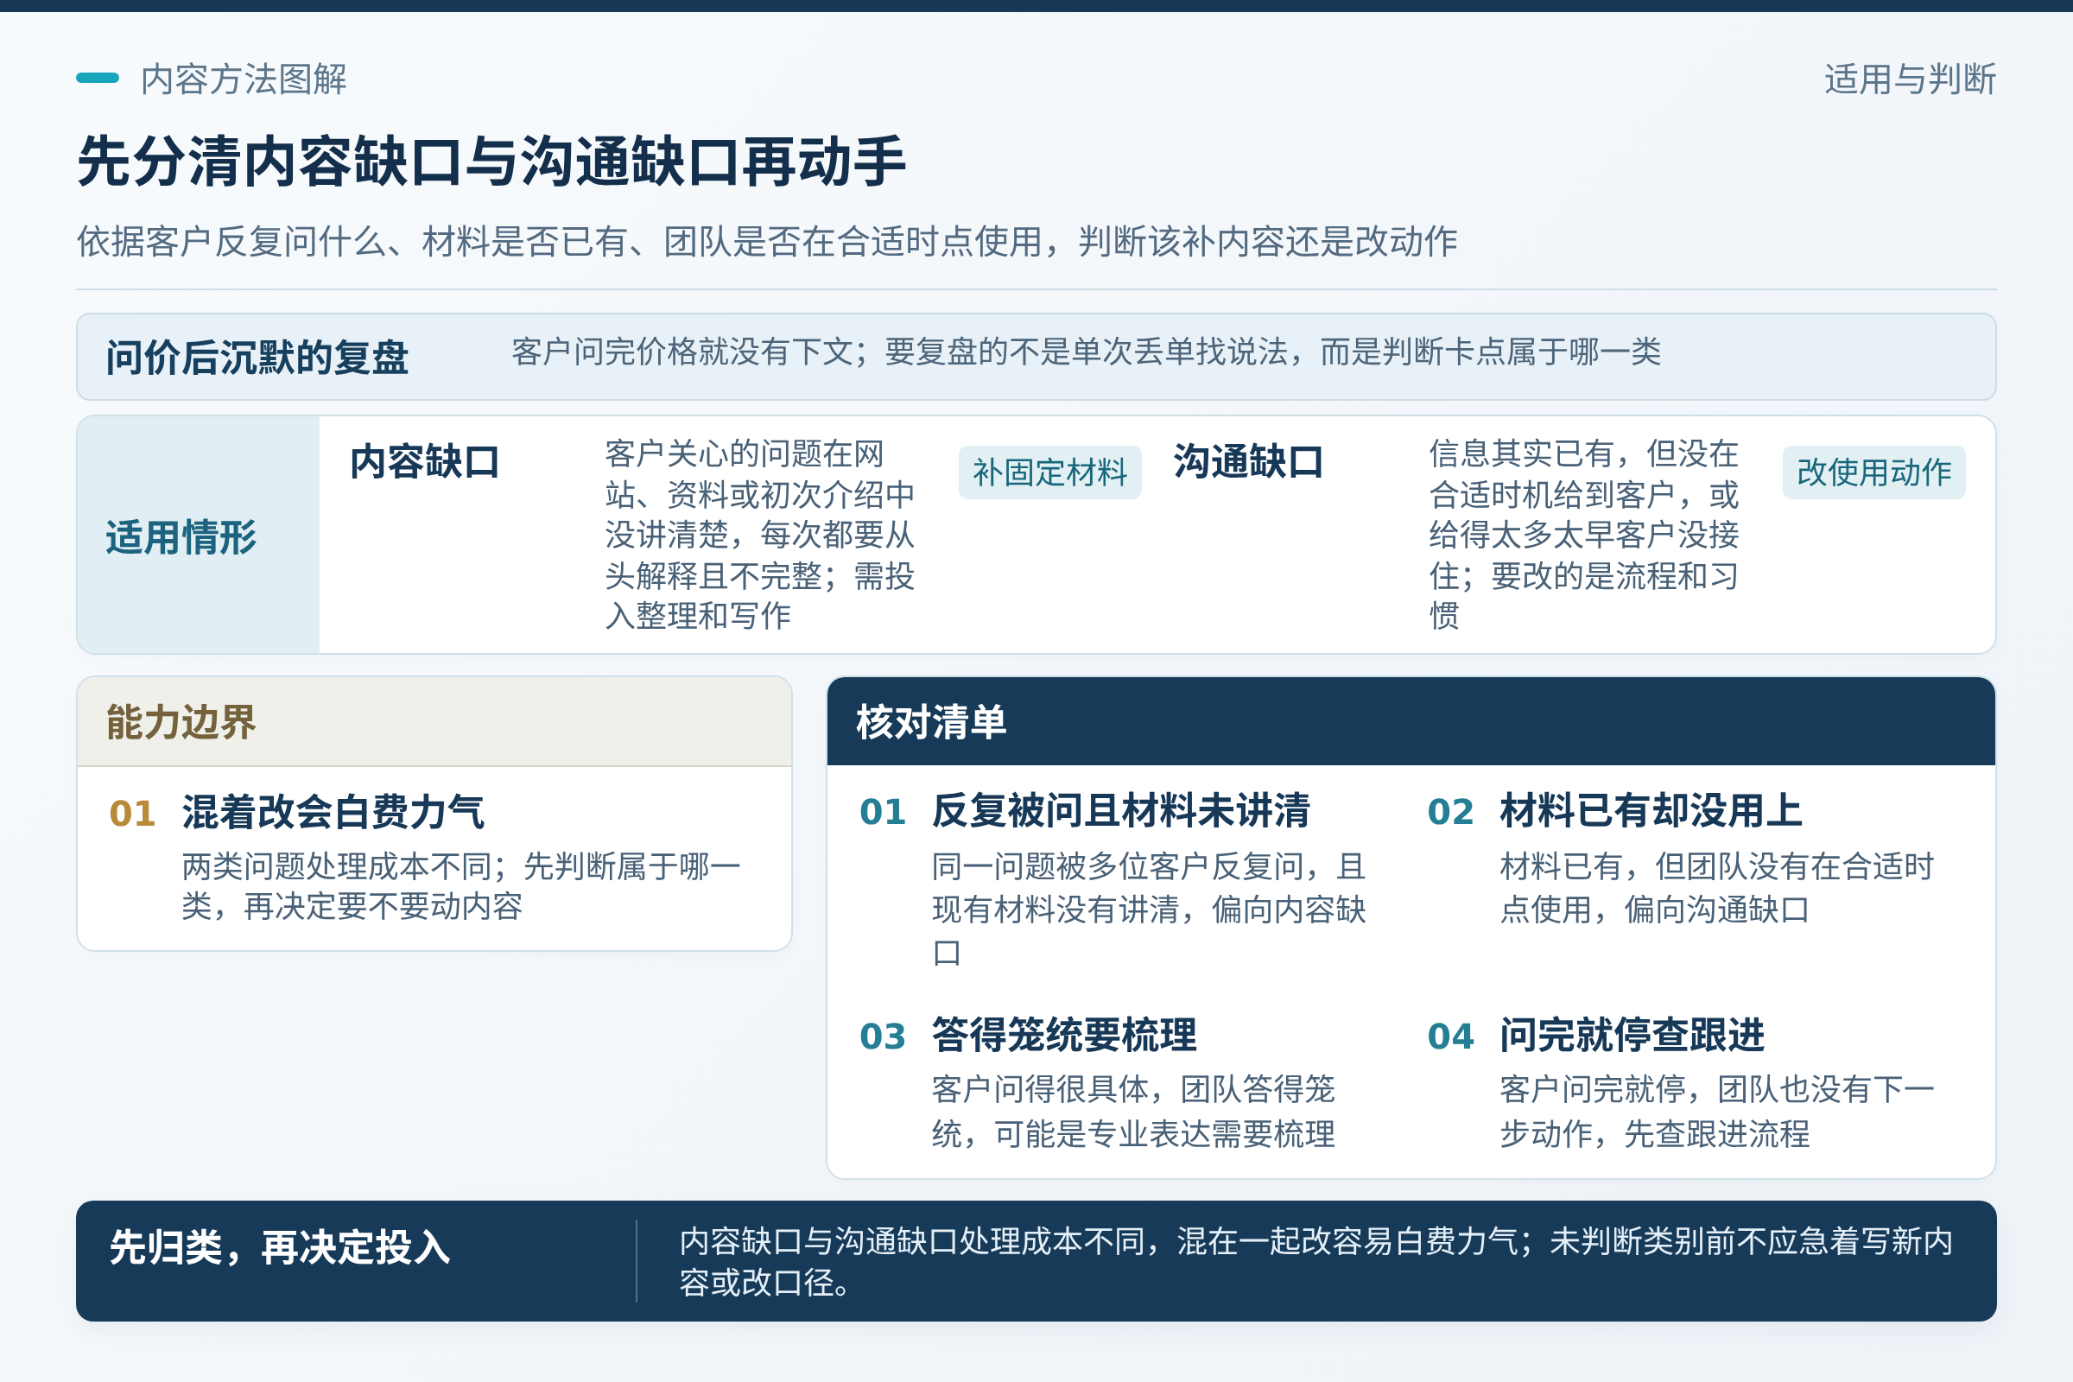
Task: Click the 核对清单 card header
Action: (1411, 722)
